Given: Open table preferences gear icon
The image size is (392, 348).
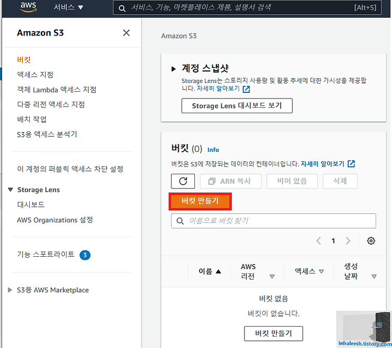Looking at the screenshot, I should coord(371,241).
